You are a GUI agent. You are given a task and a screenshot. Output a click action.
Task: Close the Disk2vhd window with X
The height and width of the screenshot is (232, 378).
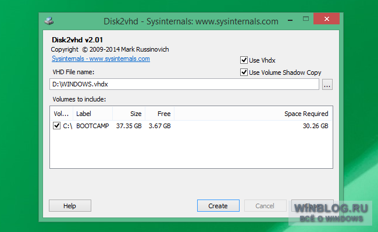(326, 19)
